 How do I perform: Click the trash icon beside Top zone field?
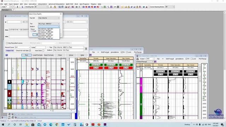(86, 49)
